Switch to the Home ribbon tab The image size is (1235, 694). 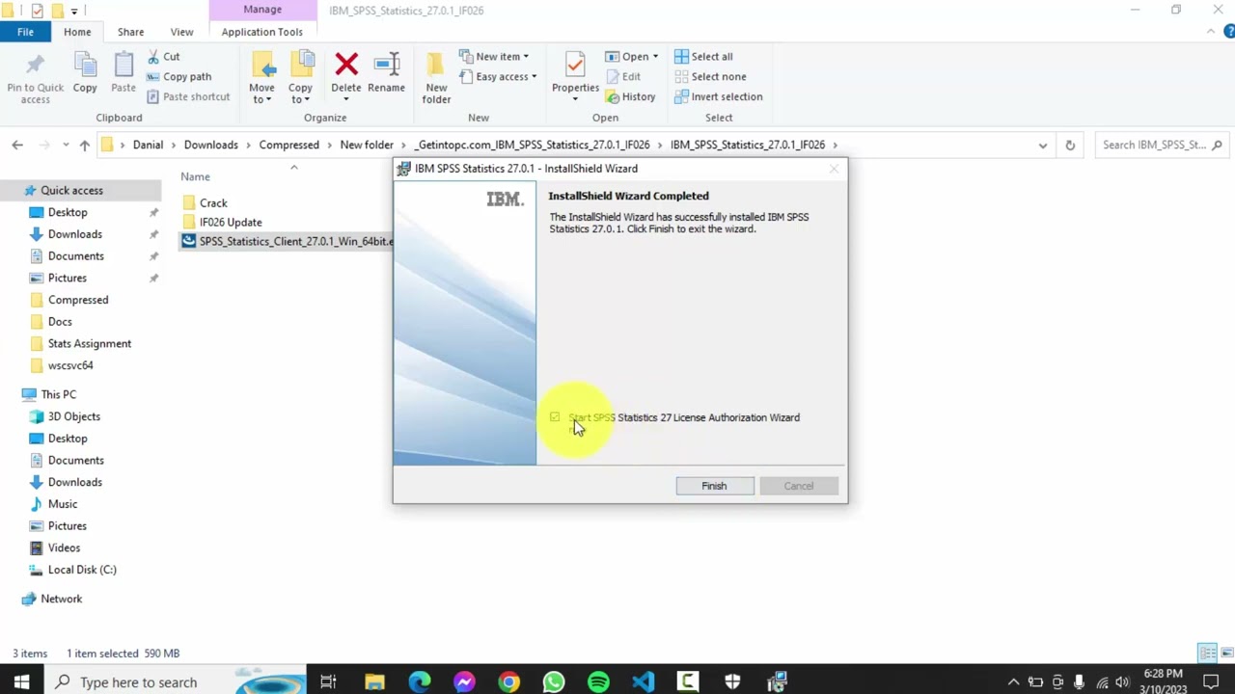click(x=77, y=32)
